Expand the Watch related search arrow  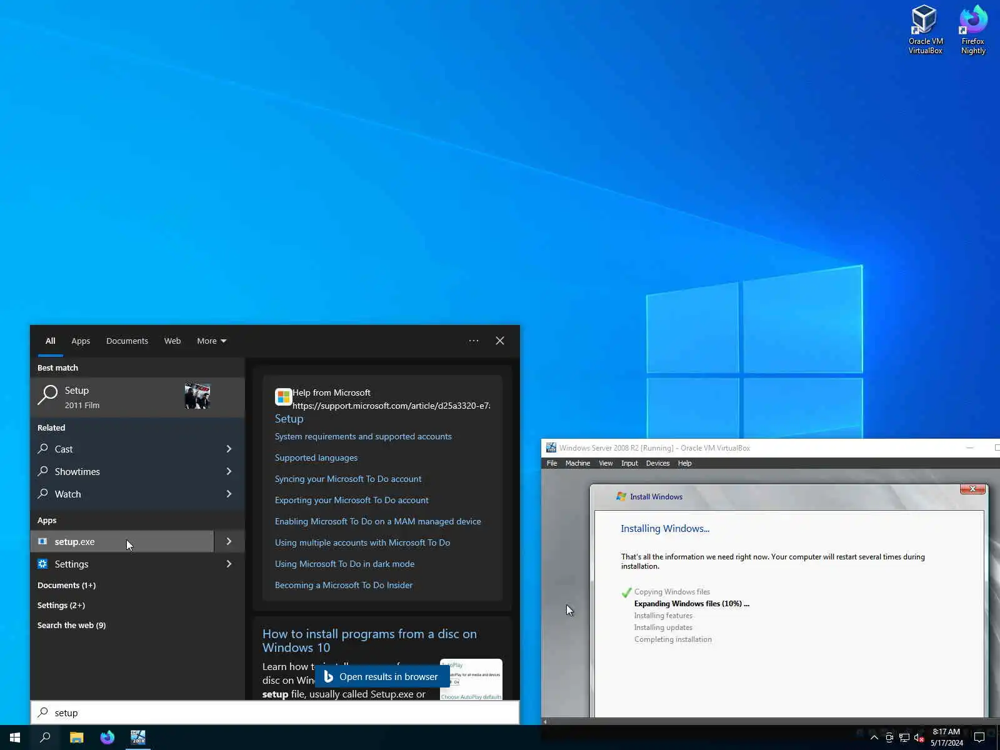click(x=229, y=494)
